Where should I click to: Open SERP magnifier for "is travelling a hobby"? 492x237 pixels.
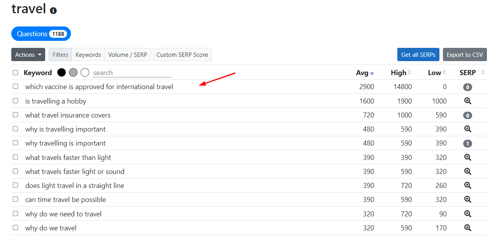click(468, 101)
